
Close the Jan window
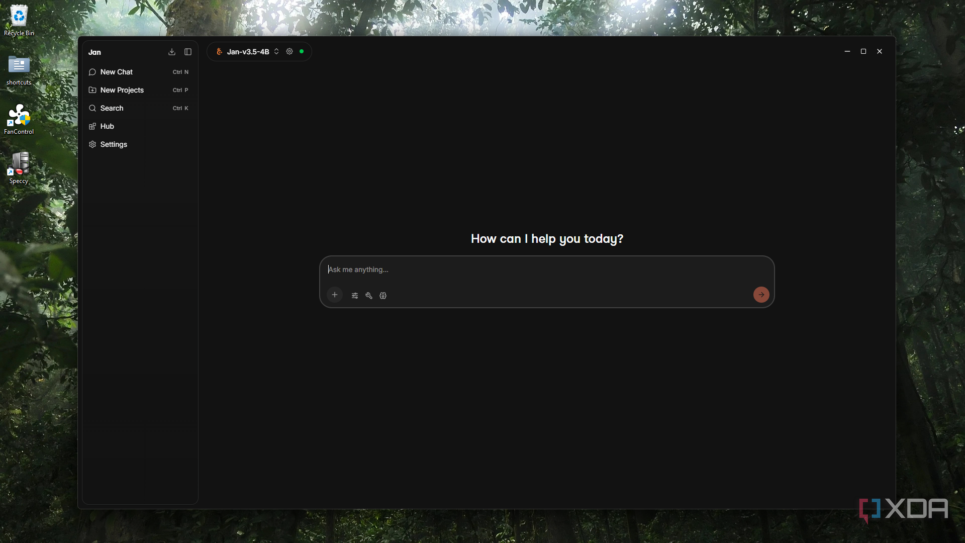click(x=880, y=51)
